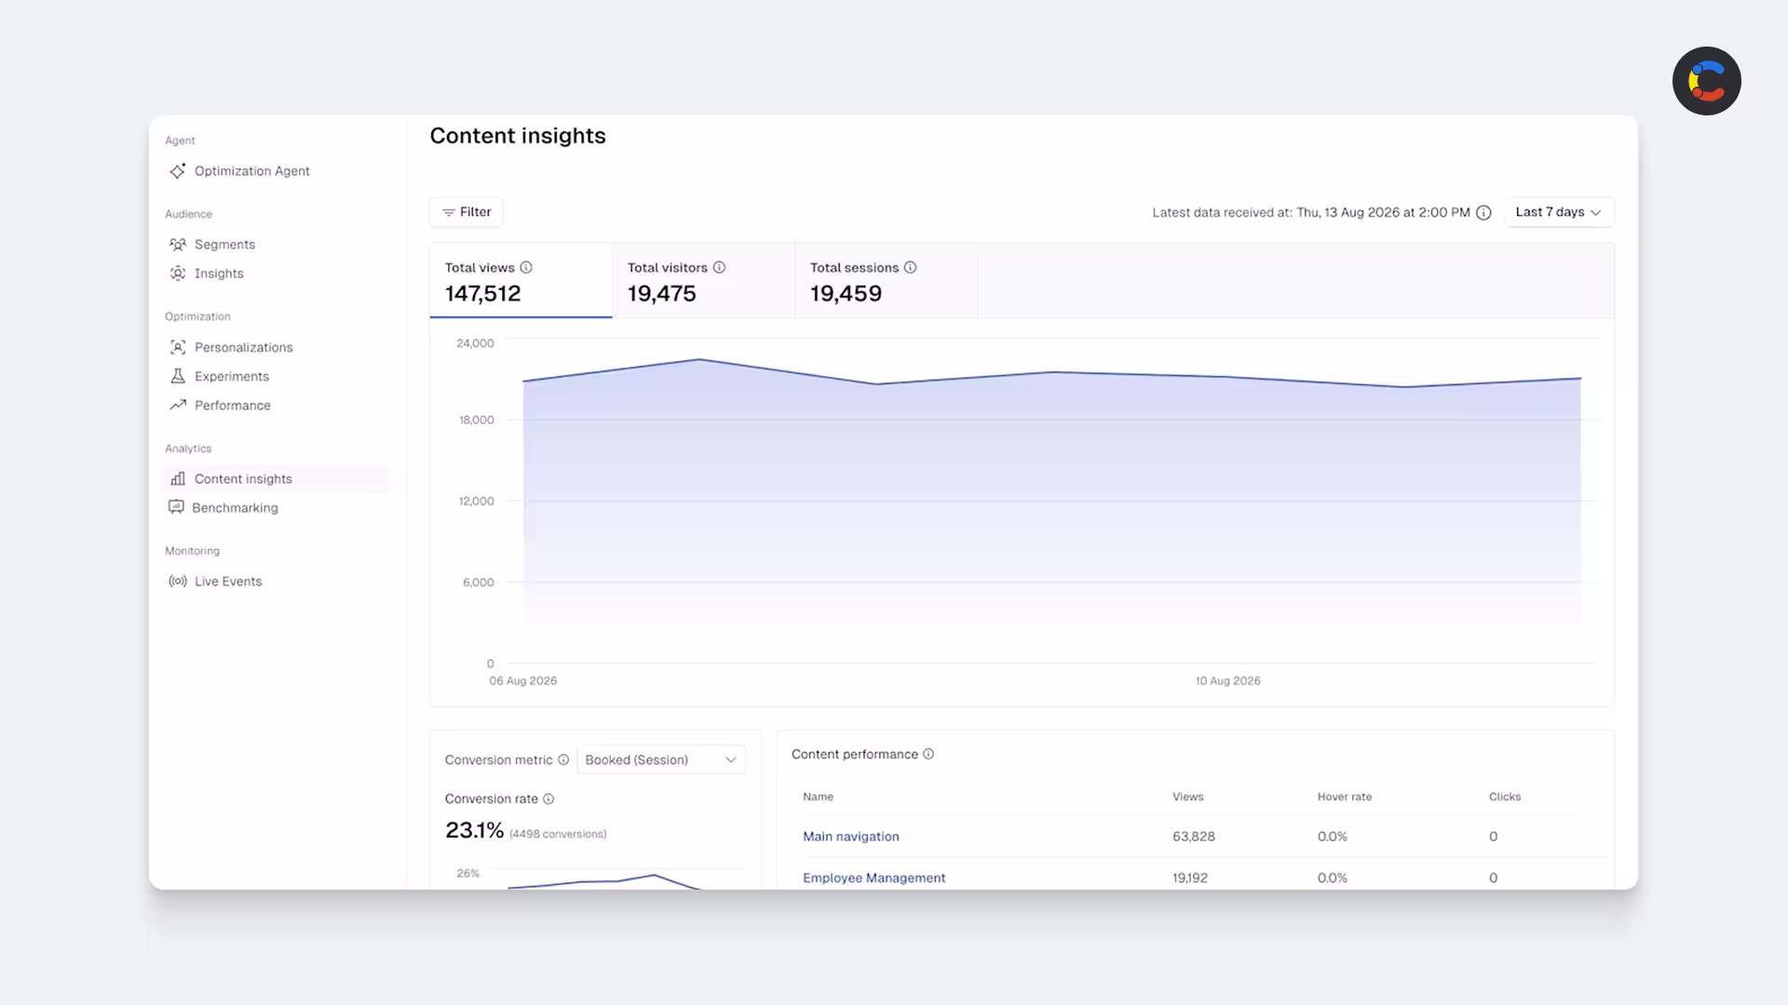The image size is (1788, 1005).
Task: Click info icon next to Conversion rate
Action: 549,799
